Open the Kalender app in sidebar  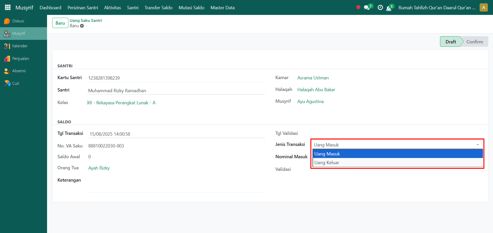(20, 46)
